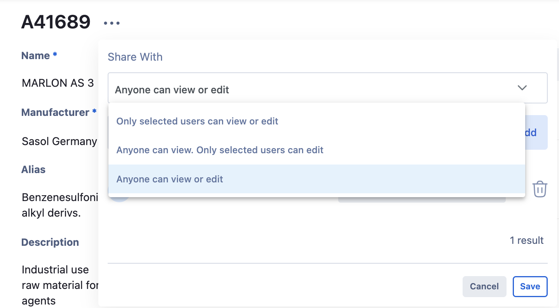Screen dimensions: 559x308
Task: Click the Industrial use description text
Action: click(55, 269)
